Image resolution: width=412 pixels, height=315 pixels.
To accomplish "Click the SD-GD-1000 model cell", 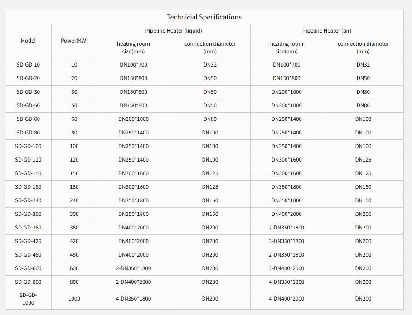I will (28, 299).
